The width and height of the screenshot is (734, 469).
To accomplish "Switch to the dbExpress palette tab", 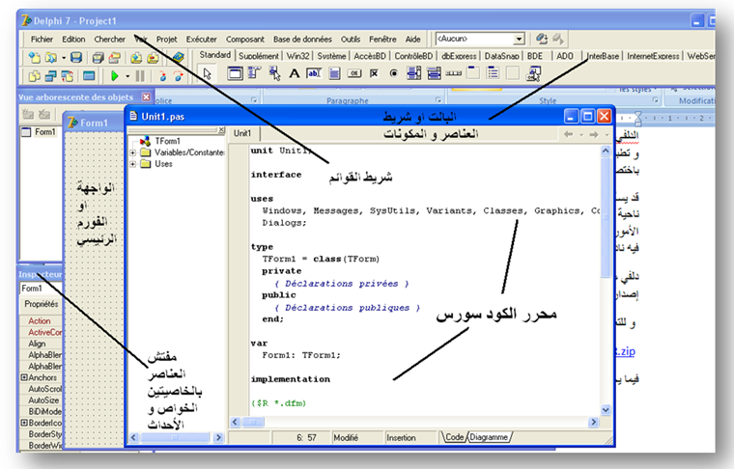I will 459,56.
